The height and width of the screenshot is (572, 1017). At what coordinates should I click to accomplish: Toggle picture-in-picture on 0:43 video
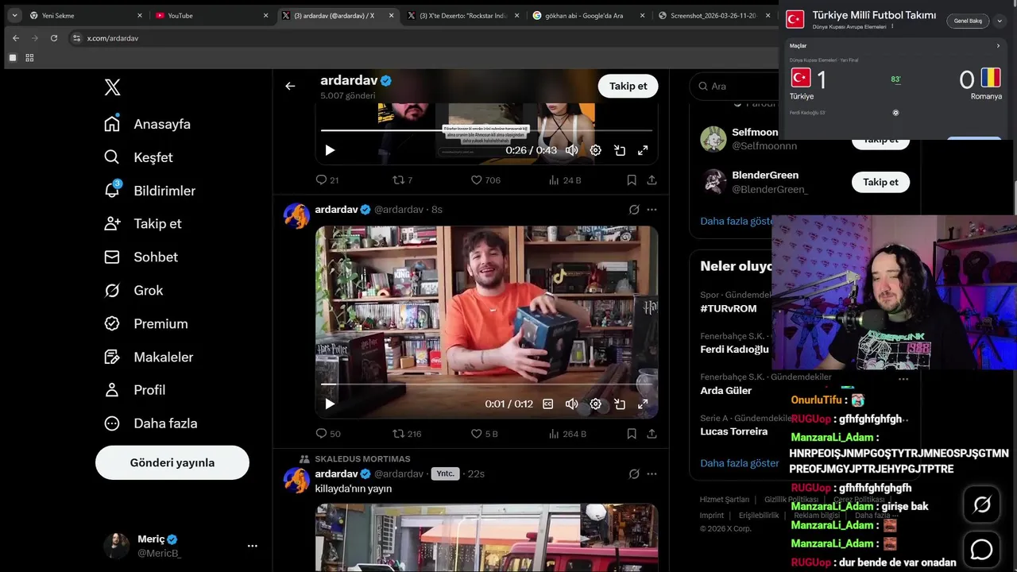(620, 150)
